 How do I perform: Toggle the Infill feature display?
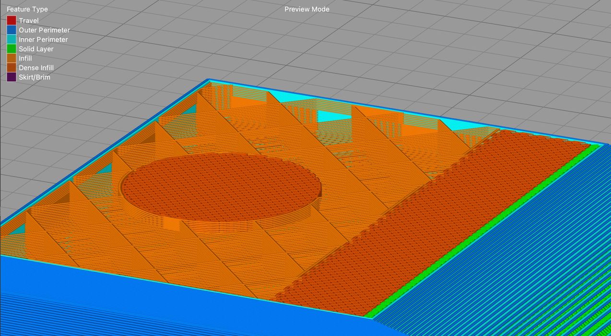click(x=12, y=58)
